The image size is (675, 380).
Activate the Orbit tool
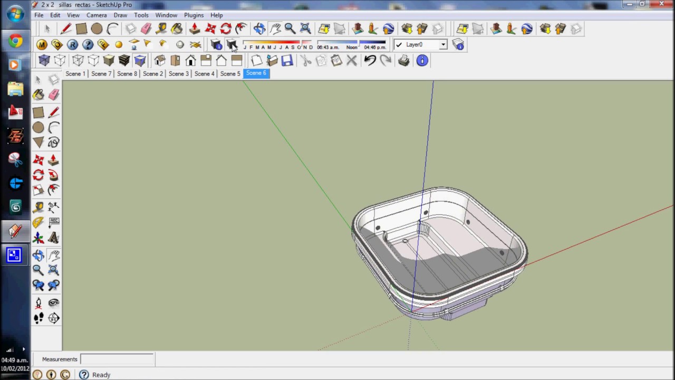pos(38,255)
